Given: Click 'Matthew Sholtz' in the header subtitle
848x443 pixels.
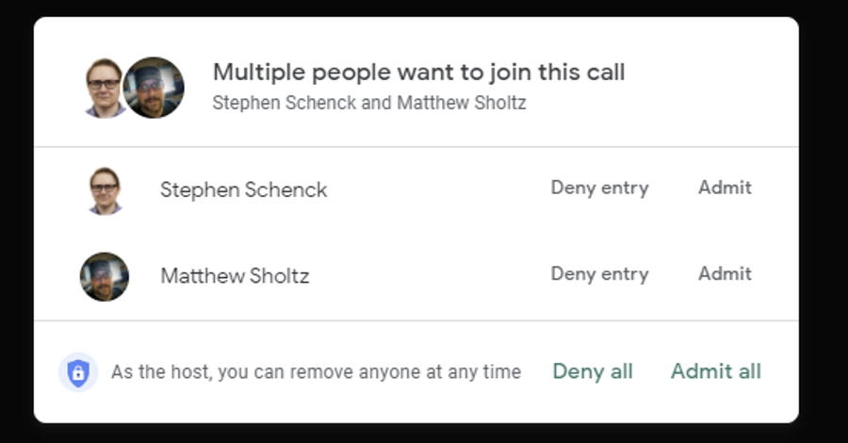Looking at the screenshot, I should [x=461, y=103].
